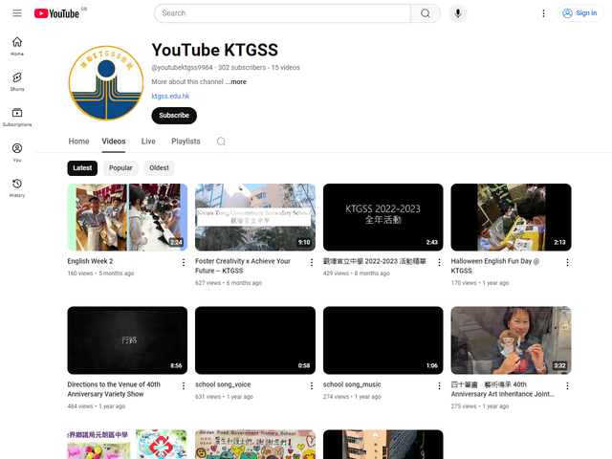This screenshot has width=612, height=459.
Task: Open the hamburger guide menu
Action: point(17,13)
